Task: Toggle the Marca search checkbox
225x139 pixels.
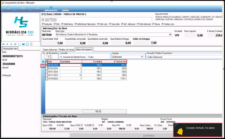Action: point(153,24)
